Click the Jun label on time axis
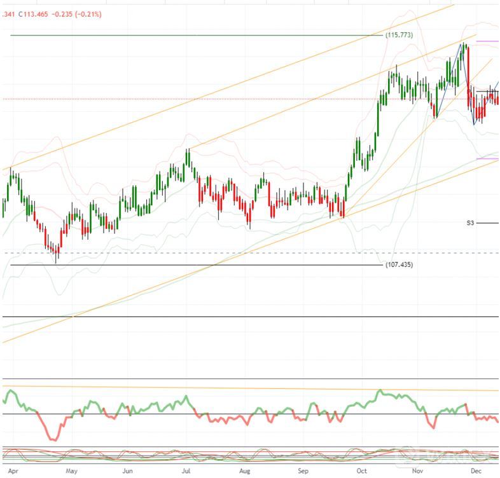500x478 pixels. (x=128, y=472)
